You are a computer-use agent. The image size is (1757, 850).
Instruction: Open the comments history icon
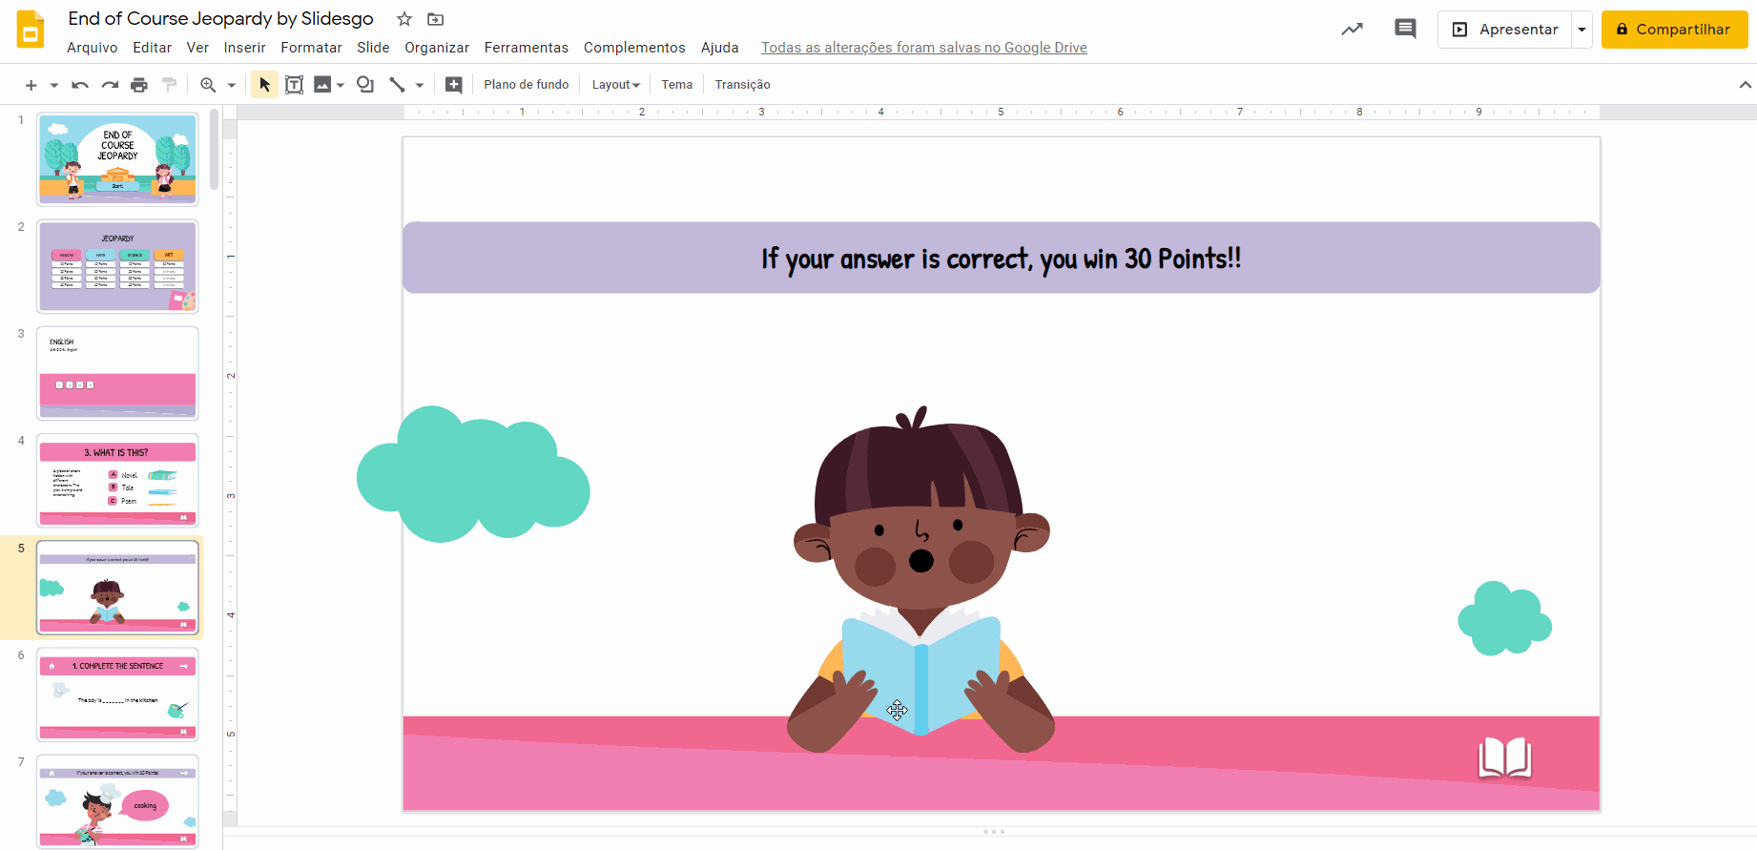tap(1405, 29)
